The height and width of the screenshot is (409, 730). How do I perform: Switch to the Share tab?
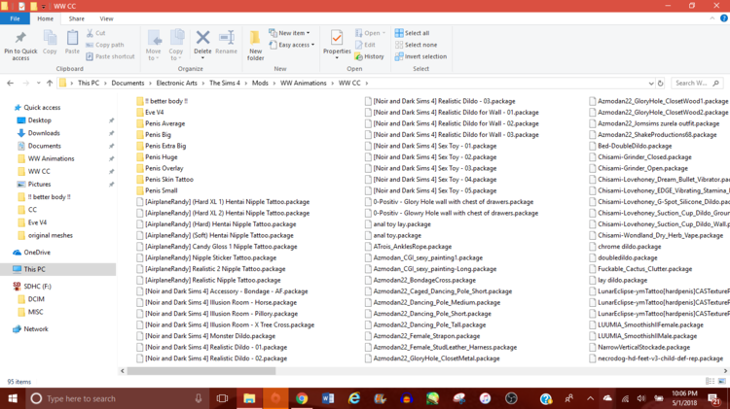pos(76,18)
